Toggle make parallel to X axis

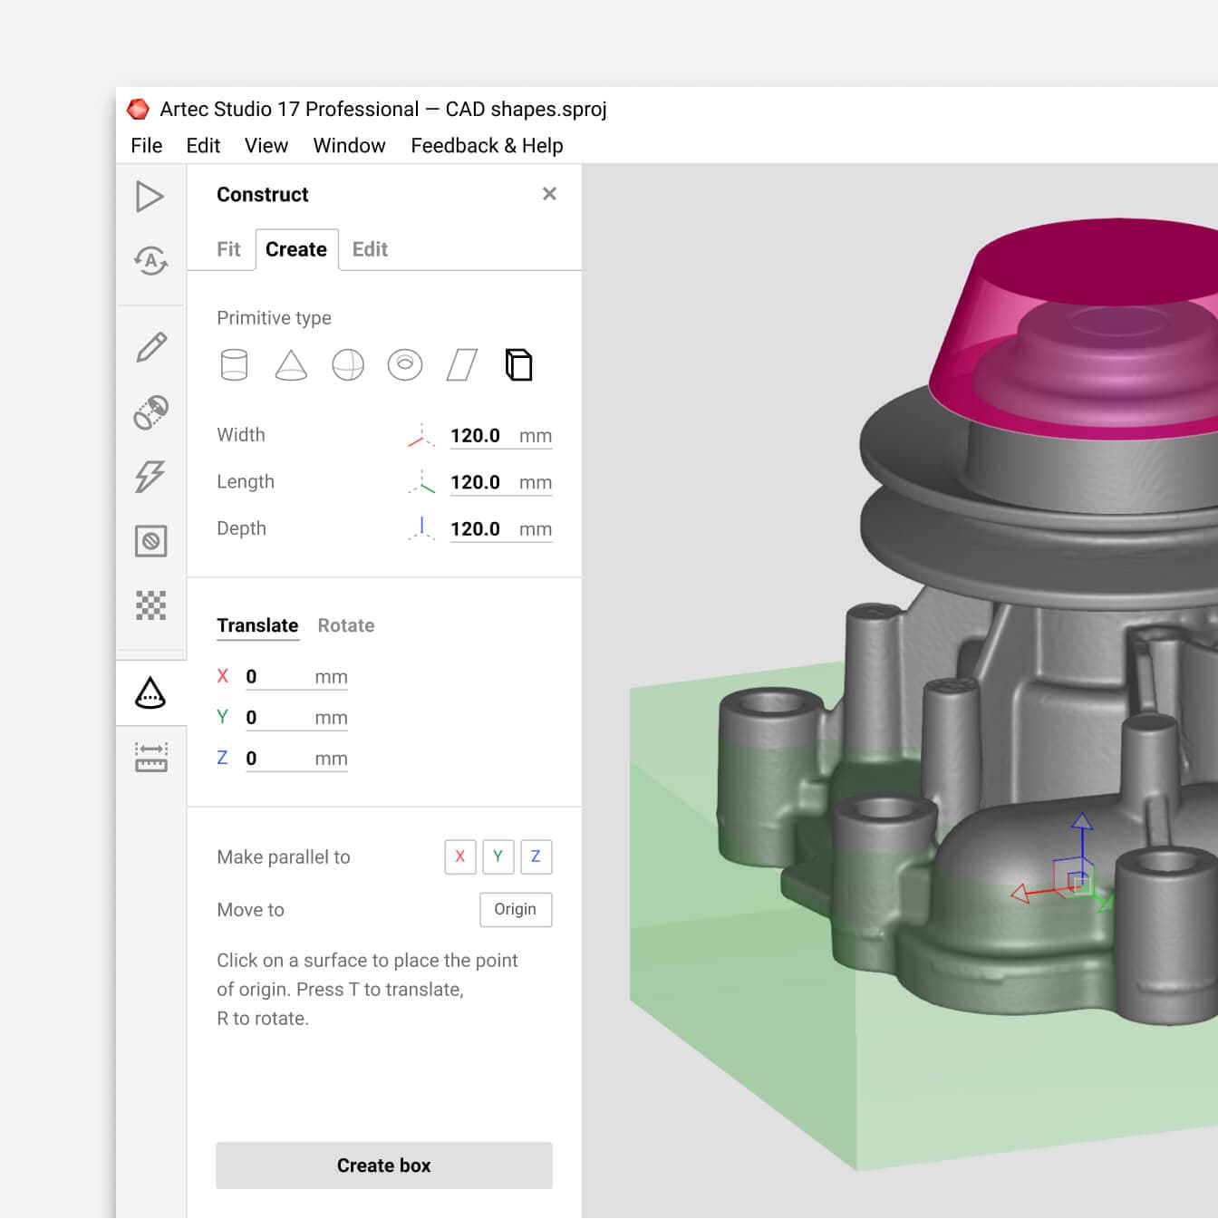(460, 856)
